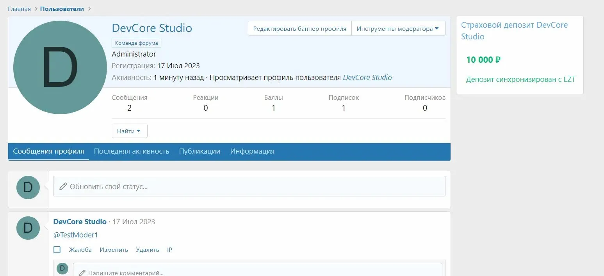Open the Пользователи breadcrumb link
Viewport: 604px width, 276px height.
[x=62, y=9]
